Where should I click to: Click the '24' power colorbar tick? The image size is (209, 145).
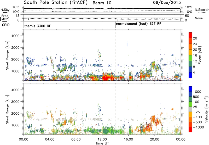[195, 44]
